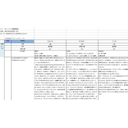Select the テーマ theme description cell

coord(14,34)
